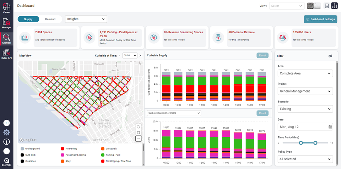Select the Supply toggle
This screenshot has height=169, width=341.
coord(28,19)
